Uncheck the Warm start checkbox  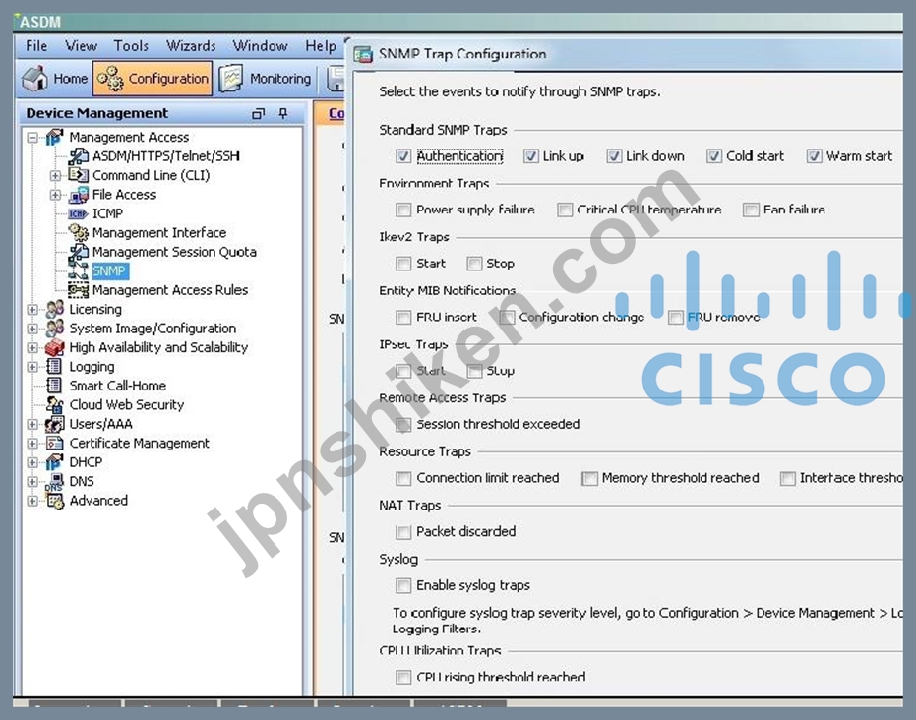(814, 156)
